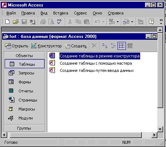
Task: Click the Analyze icon in toolbar
Action: coord(126,22)
